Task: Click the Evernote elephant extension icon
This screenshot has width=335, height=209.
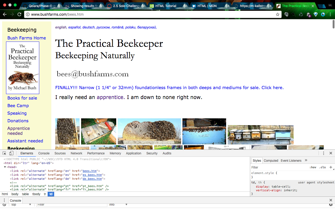Action: click(x=286, y=14)
